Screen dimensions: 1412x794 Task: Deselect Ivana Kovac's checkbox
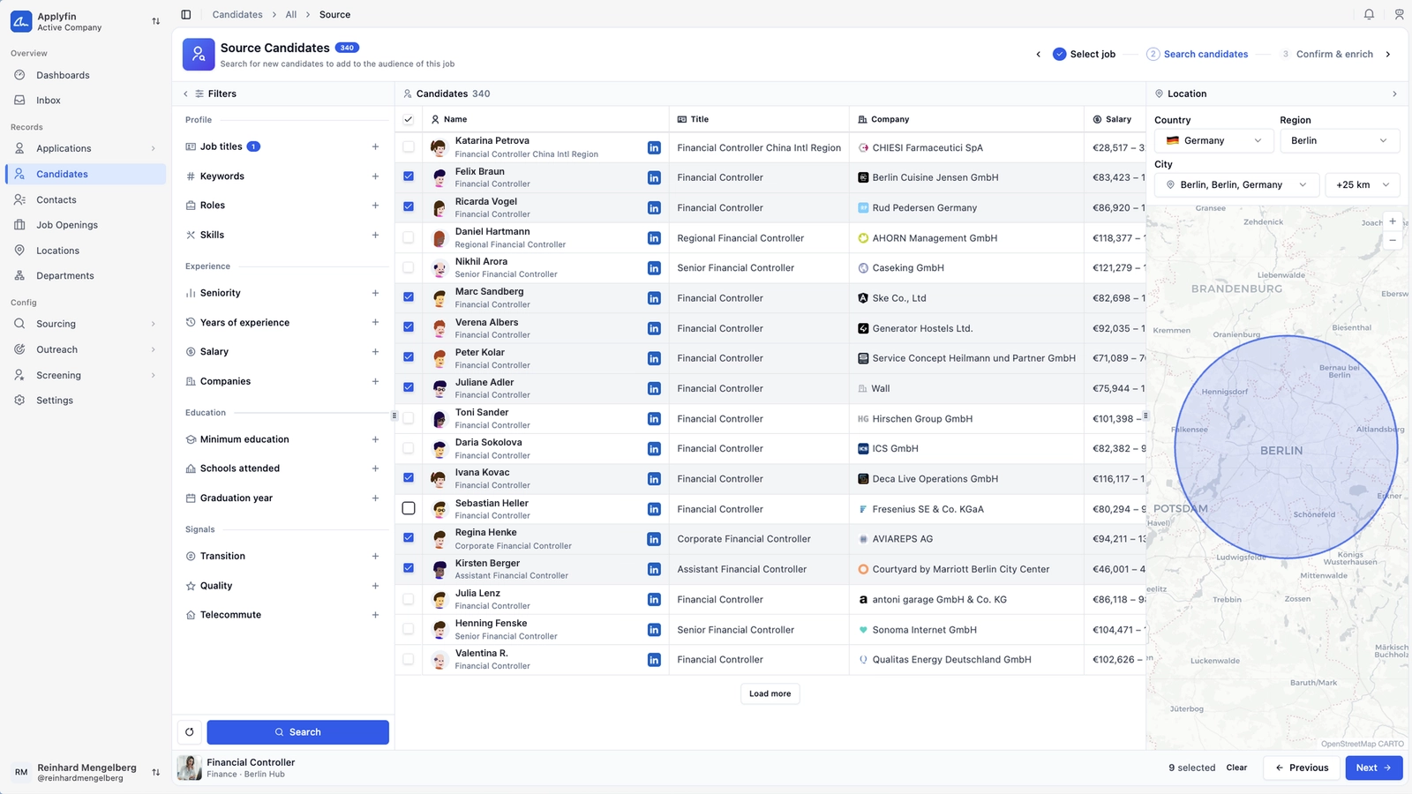click(x=408, y=477)
